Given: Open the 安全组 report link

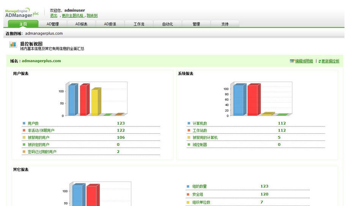Looking at the screenshot, I should click(198, 194).
